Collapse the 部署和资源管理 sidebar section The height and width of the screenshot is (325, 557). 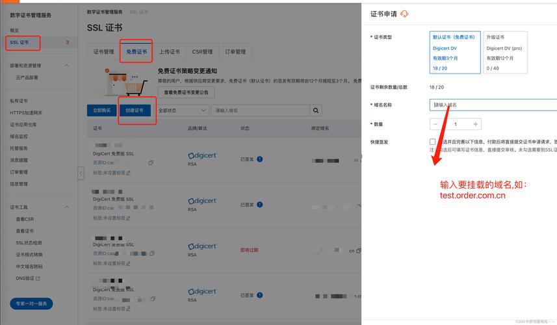click(x=66, y=66)
